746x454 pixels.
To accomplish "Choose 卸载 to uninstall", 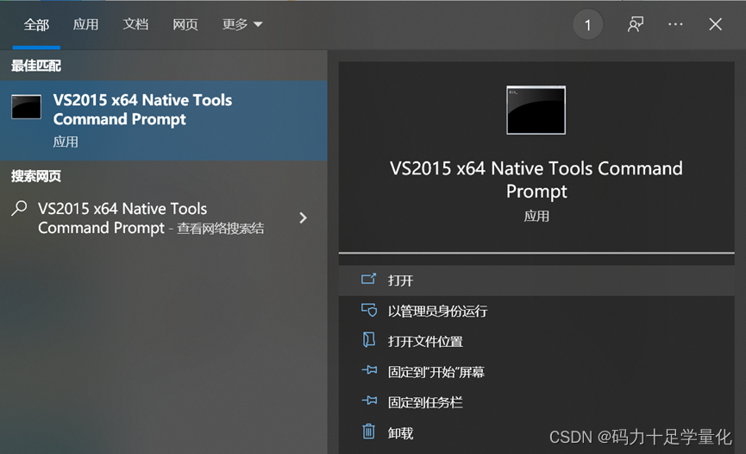I will (536, 433).
